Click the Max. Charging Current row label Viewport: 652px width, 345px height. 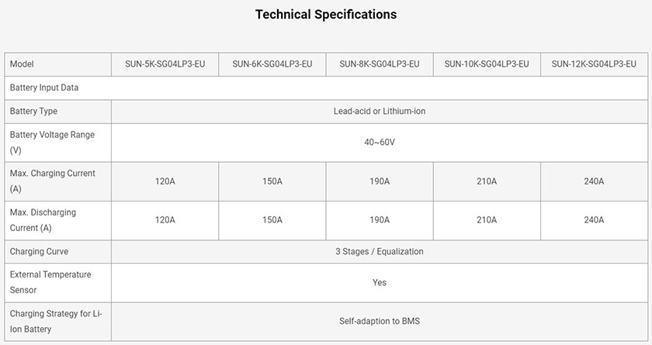point(53,181)
